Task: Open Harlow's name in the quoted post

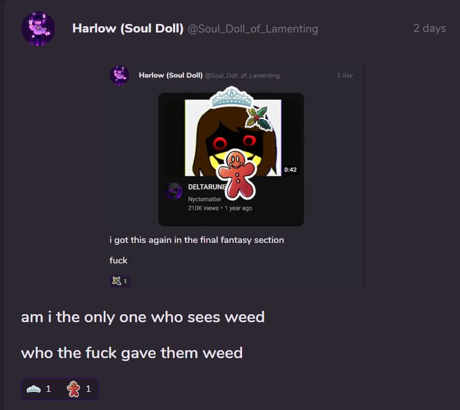Action: click(x=171, y=75)
